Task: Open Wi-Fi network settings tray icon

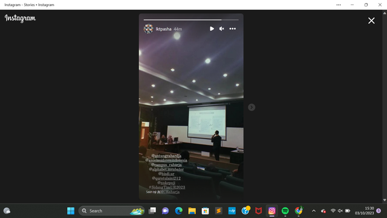Action: click(333, 211)
